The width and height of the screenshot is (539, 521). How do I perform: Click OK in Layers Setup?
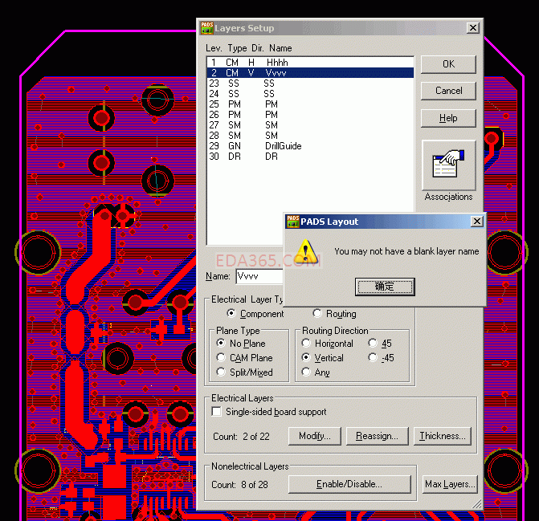coord(448,64)
